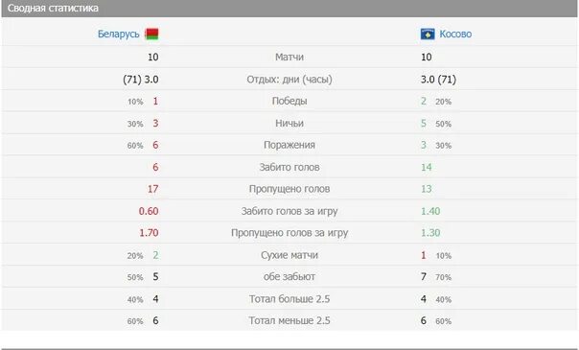Select the Сухие матчи row label

click(x=289, y=255)
